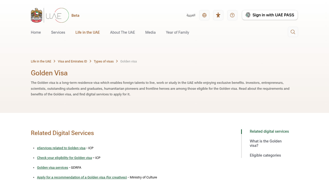Click the Related Digital Services heading

62,133
